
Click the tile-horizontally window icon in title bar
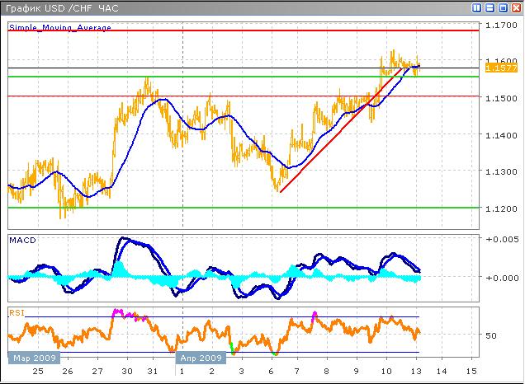[x=490, y=7]
